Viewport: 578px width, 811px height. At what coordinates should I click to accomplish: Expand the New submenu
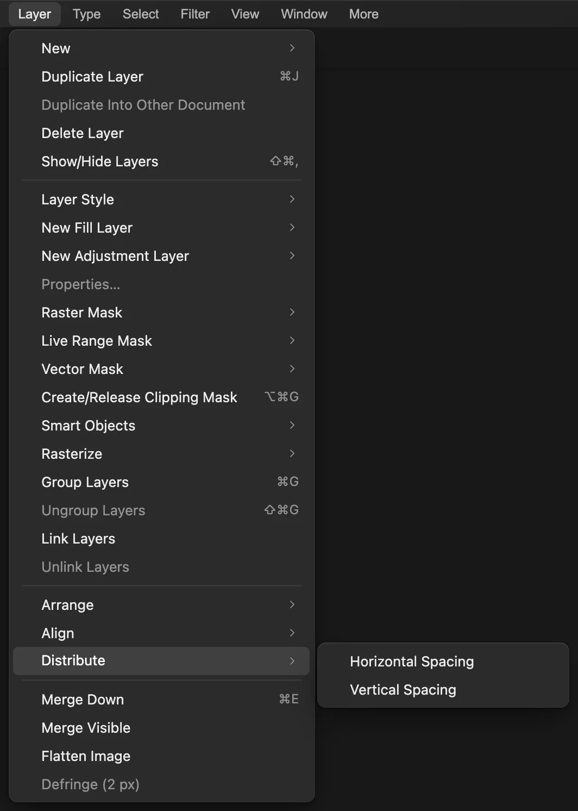tap(161, 48)
